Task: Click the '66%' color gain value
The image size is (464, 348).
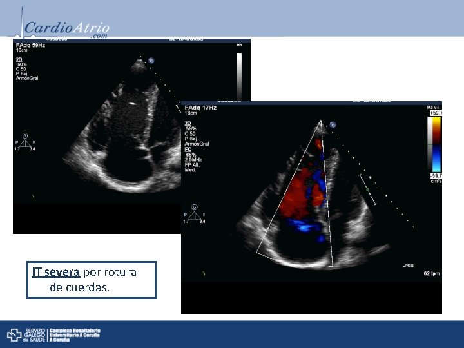Action: coord(191,155)
